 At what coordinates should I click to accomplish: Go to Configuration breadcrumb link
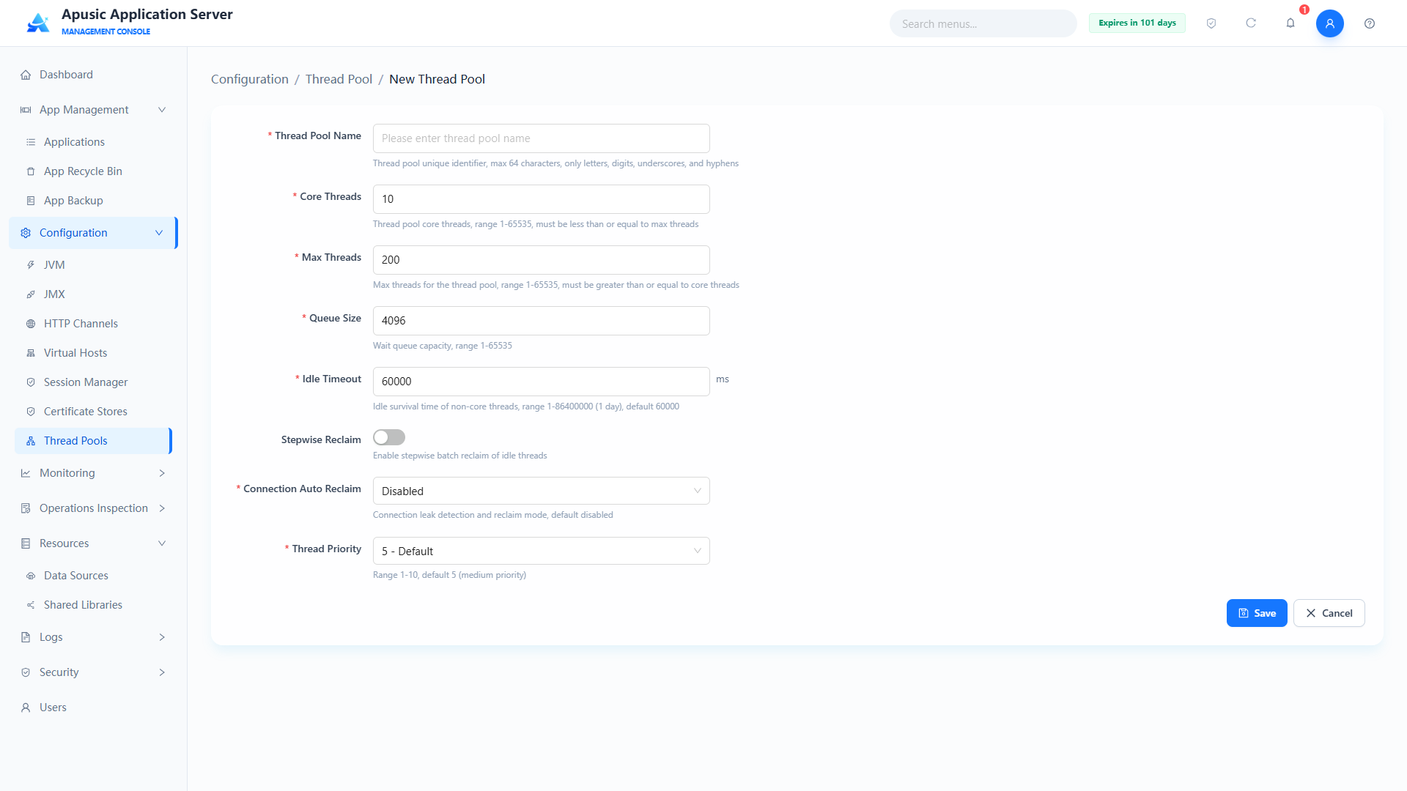coord(250,79)
